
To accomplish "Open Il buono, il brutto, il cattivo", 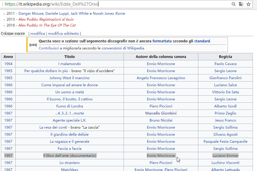I will pos(70,99).
